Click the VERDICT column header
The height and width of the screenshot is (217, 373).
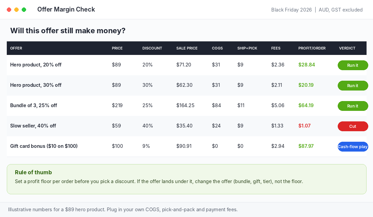(347, 48)
